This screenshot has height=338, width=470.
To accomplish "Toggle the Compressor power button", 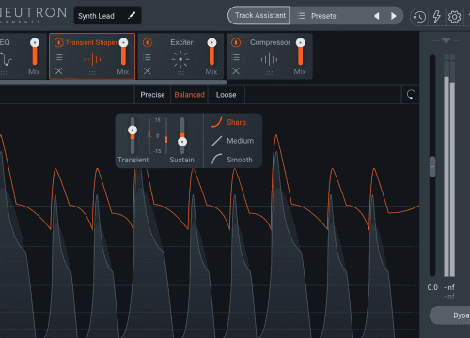I will pyautogui.click(x=236, y=42).
